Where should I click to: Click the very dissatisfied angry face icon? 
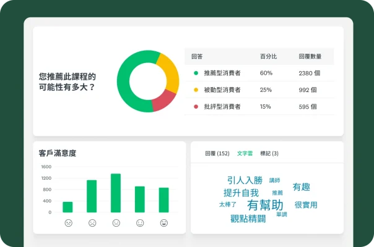pyautogui.click(x=69, y=223)
